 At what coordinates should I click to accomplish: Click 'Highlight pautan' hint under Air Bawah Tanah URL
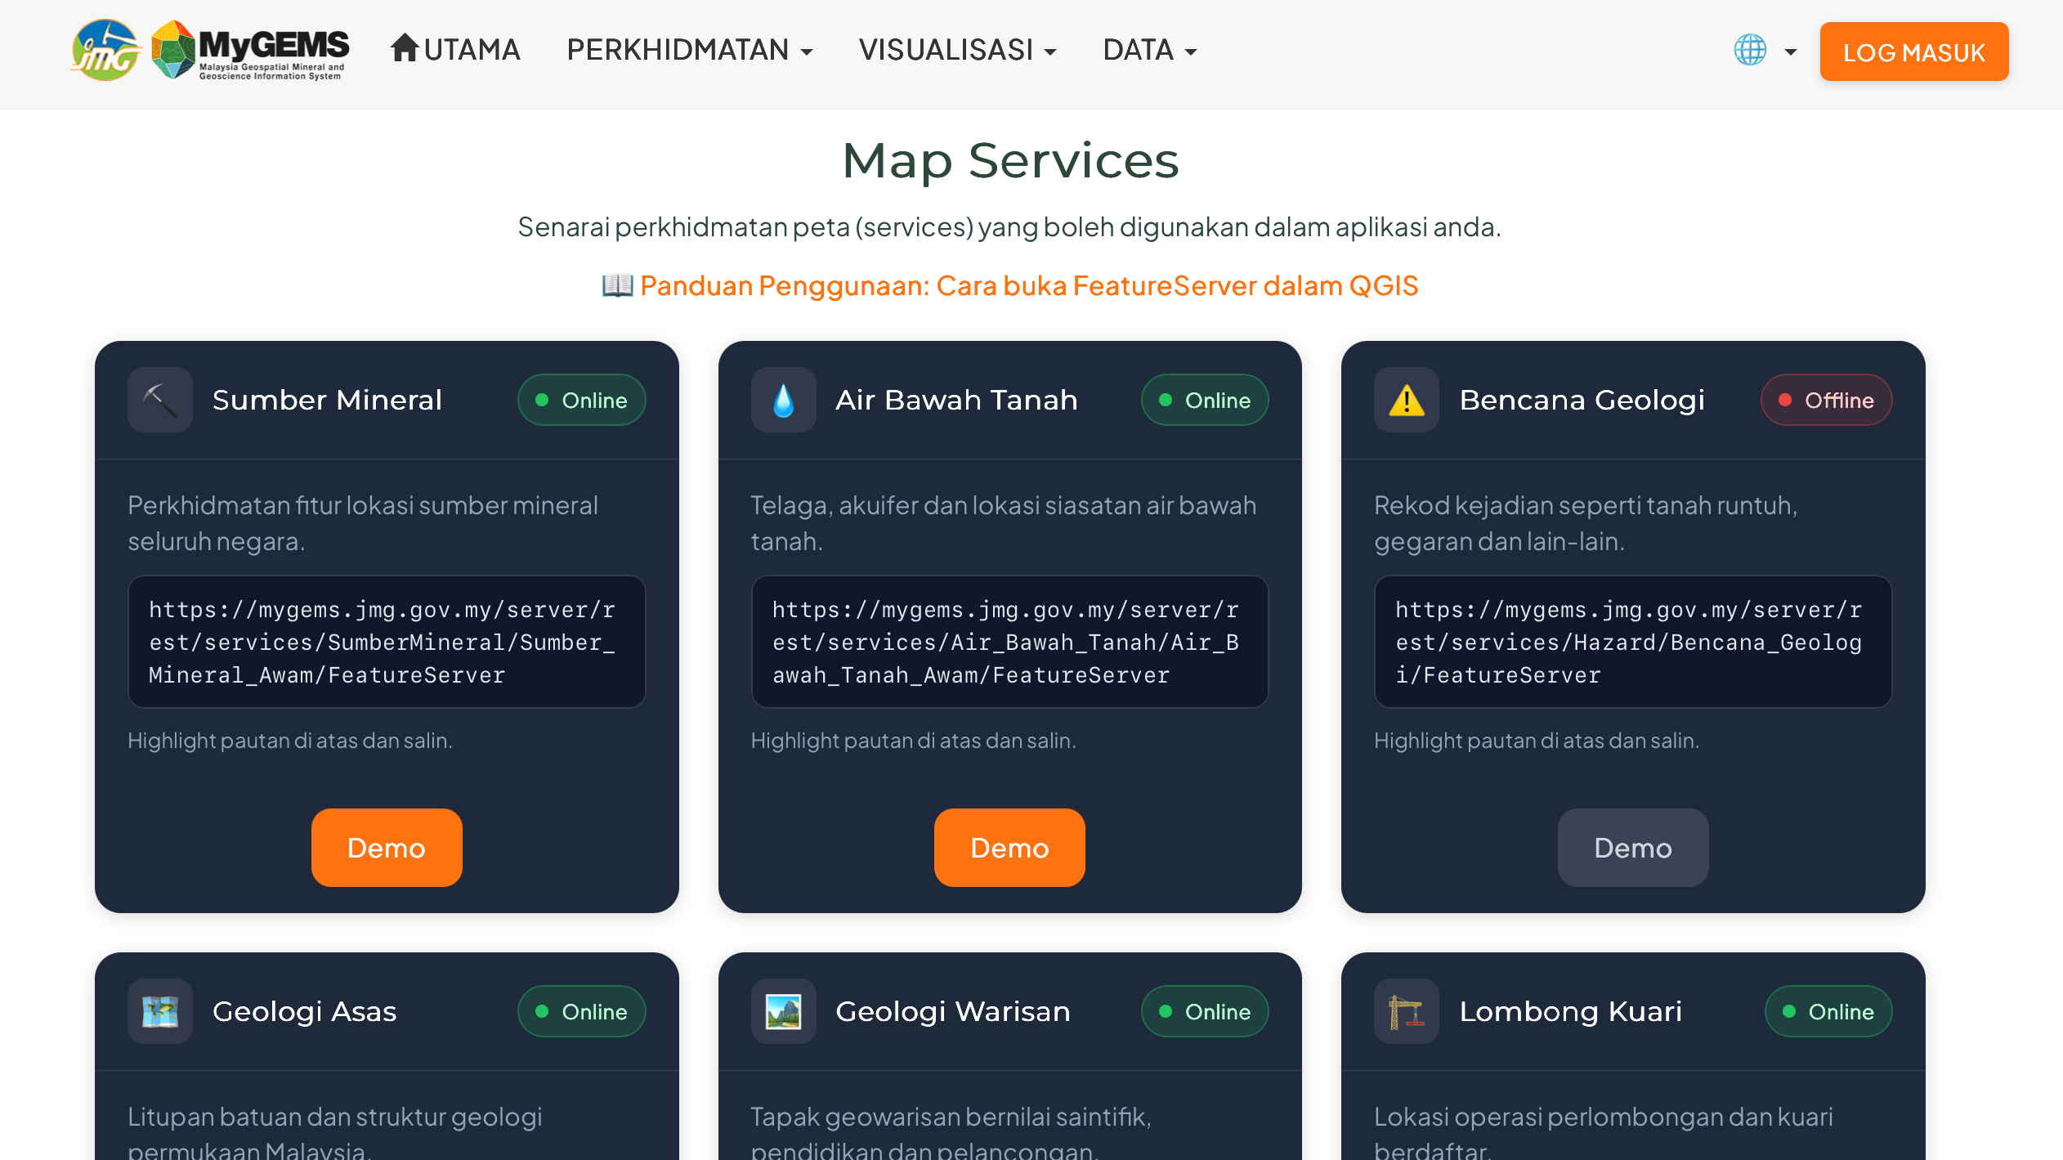click(x=913, y=741)
